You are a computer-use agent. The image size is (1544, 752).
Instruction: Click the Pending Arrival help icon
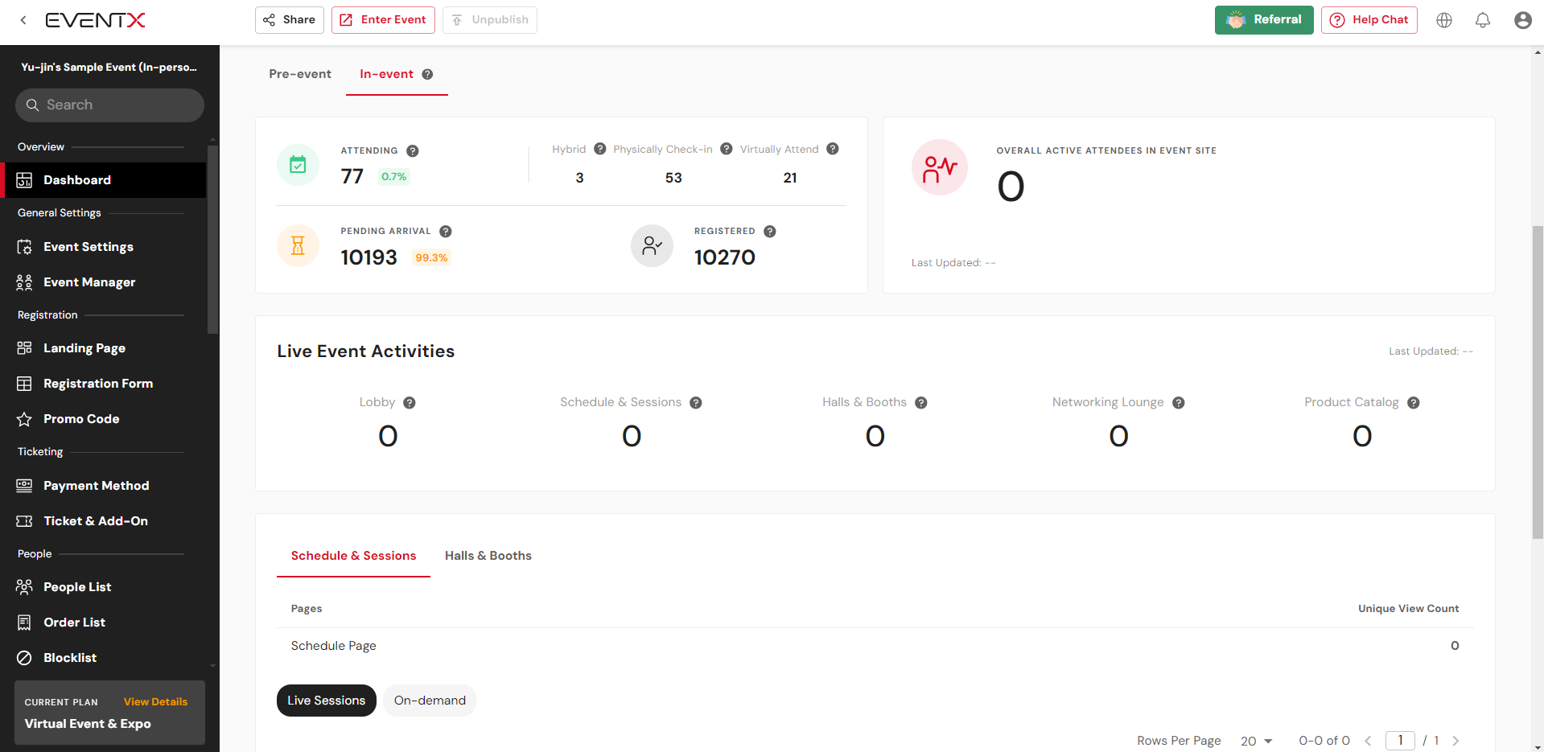click(446, 232)
